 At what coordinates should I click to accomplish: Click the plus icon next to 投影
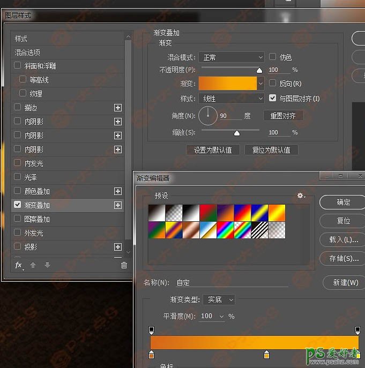118,247
